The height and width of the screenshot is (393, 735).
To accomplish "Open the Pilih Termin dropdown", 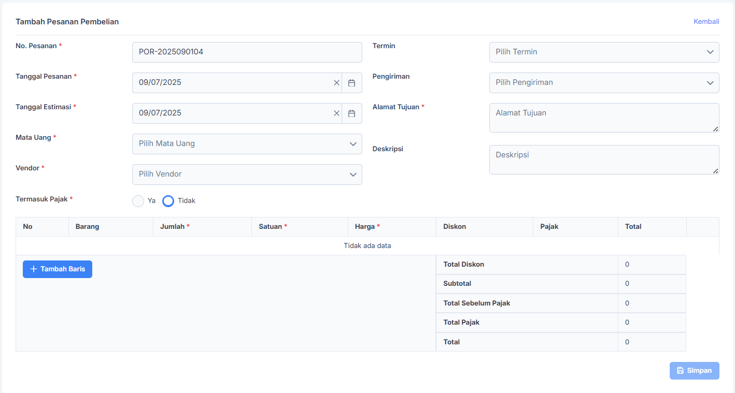I will pyautogui.click(x=604, y=52).
